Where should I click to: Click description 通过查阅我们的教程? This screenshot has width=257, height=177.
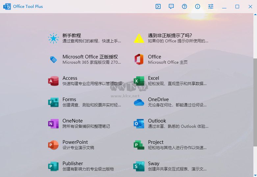click(92, 41)
